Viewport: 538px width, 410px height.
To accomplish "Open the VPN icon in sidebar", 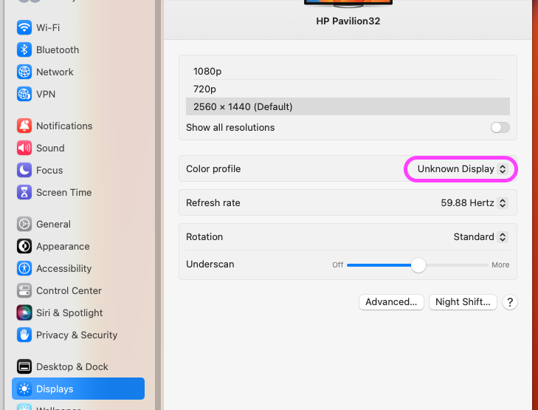I will coord(24,94).
